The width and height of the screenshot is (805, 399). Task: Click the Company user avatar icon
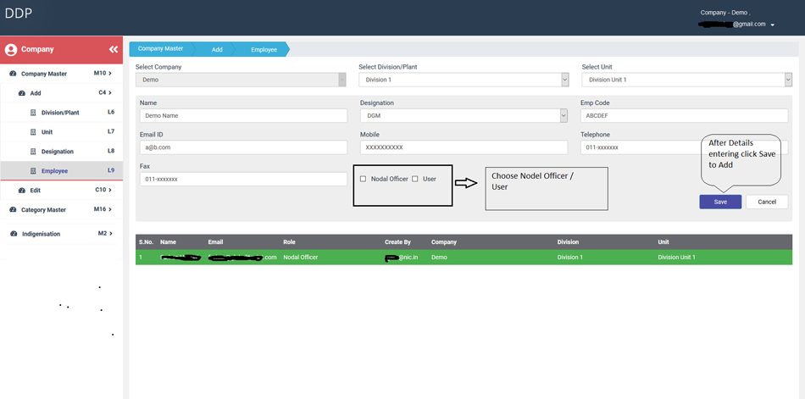[11, 50]
